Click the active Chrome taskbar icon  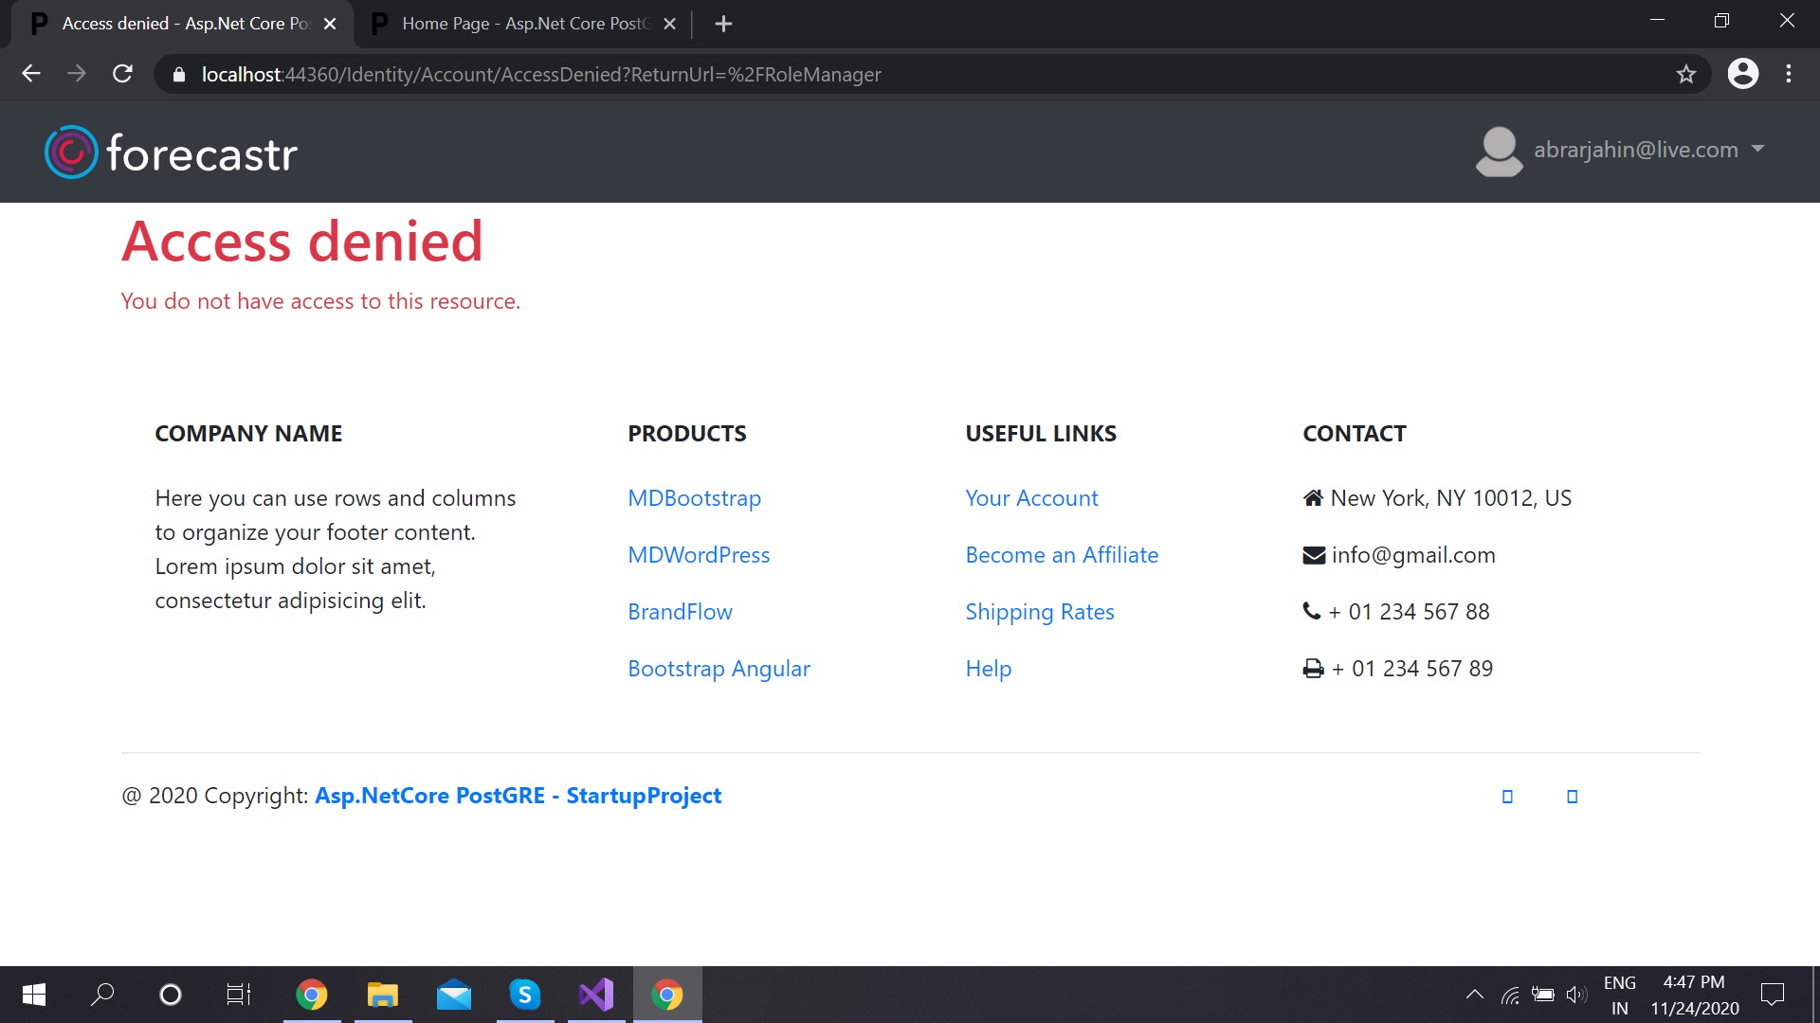coord(667,995)
